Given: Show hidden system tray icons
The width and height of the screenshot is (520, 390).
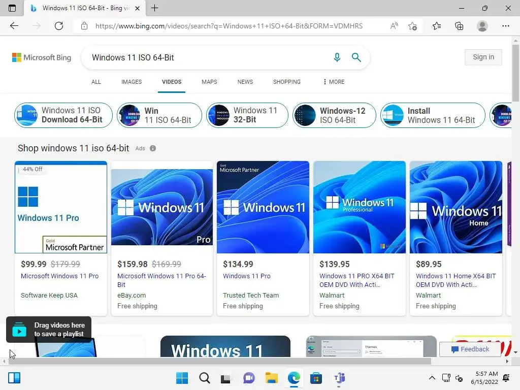Looking at the screenshot, I should (432, 378).
